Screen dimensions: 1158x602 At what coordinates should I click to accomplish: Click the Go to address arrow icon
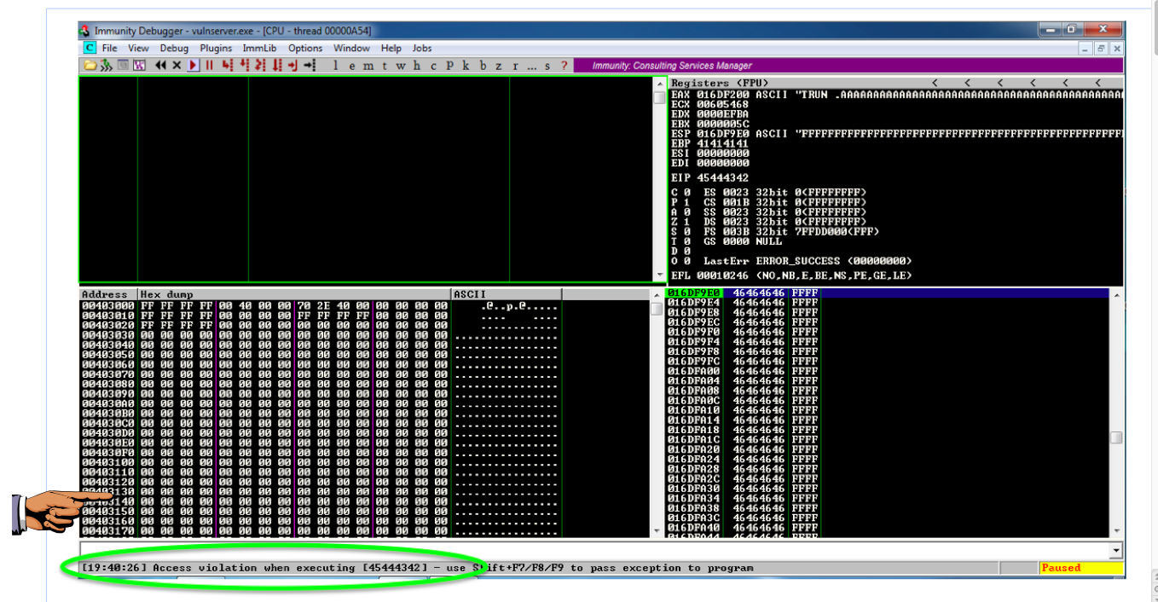pos(309,65)
